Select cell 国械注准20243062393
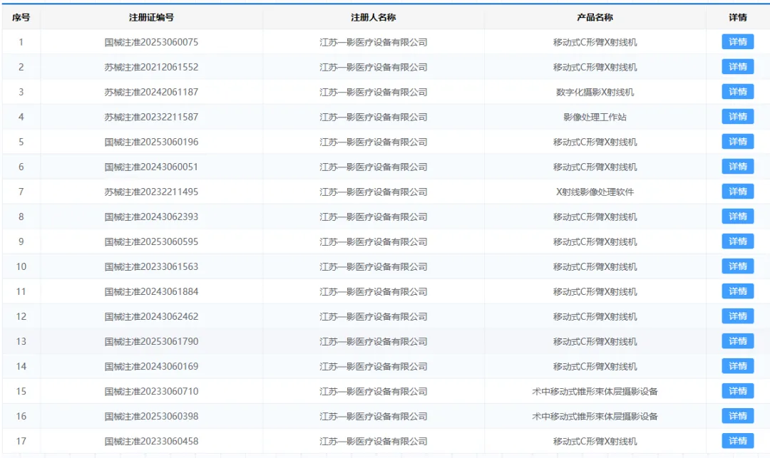Screen dimensions: 770x458 tap(151, 217)
